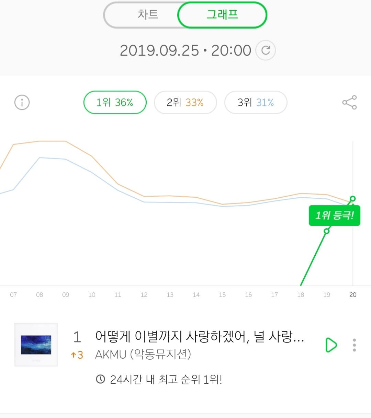The image size is (371, 418).
Task: Open the chart info icon
Action: click(x=22, y=102)
